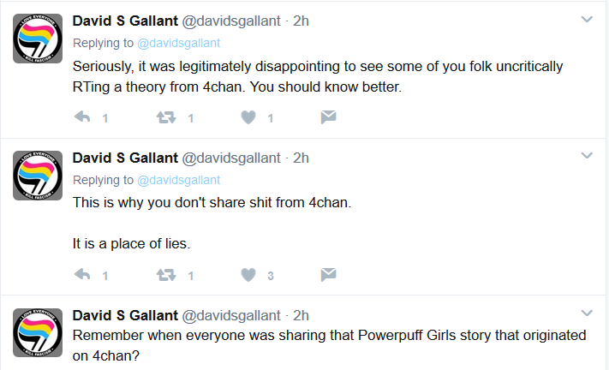Screen dimensions: 609x370
Task: View the third tweet's profile avatar
Action: [38, 332]
